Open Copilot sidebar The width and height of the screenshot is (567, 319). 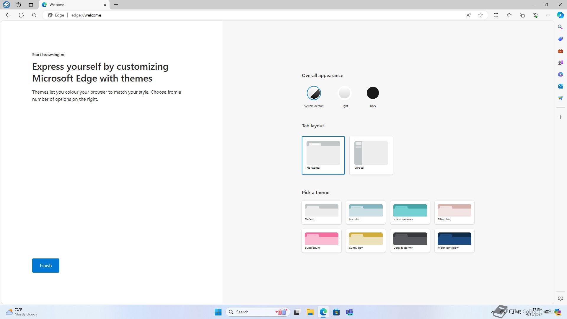560,15
